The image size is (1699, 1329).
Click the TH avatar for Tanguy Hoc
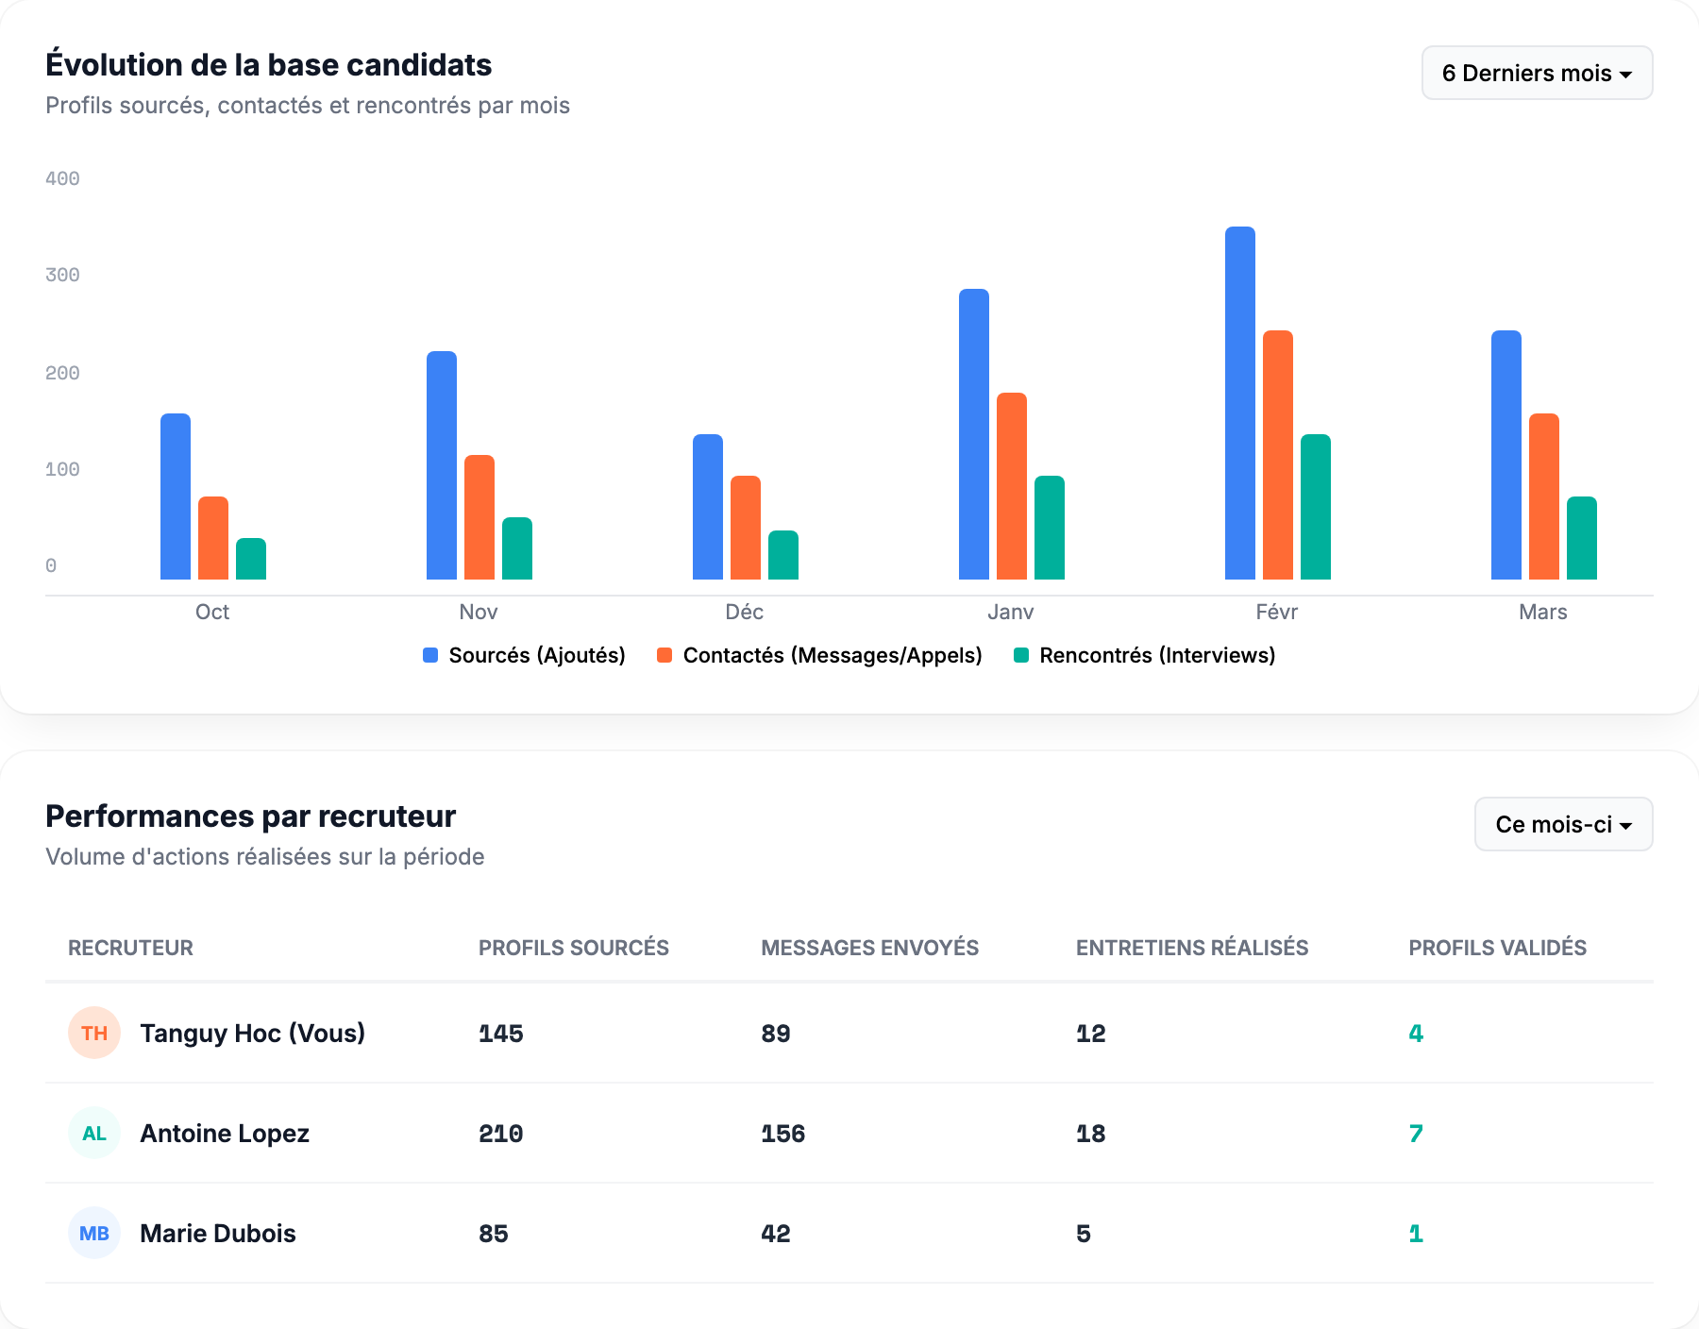(93, 1033)
